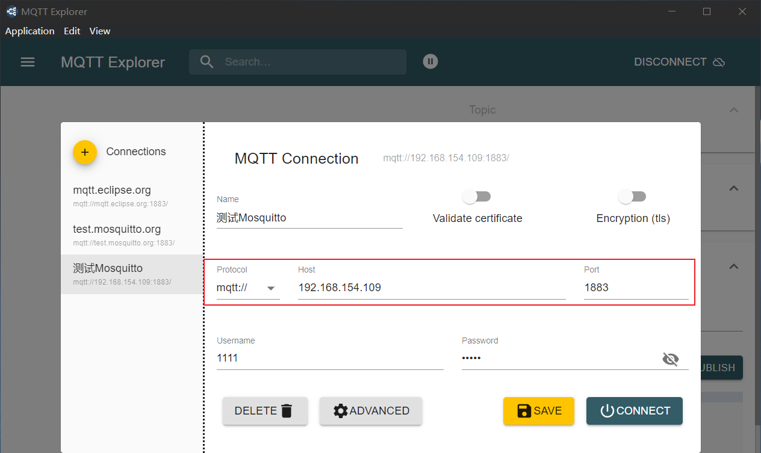The height and width of the screenshot is (453, 761).
Task: Open ADVANCED settings via the gear icon
Action: coord(341,410)
